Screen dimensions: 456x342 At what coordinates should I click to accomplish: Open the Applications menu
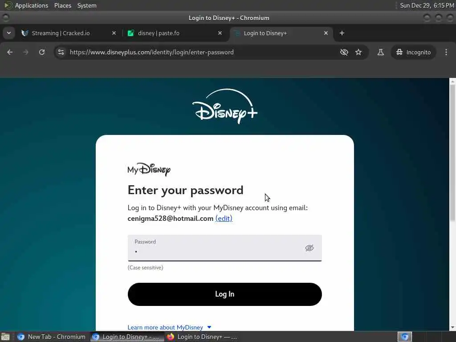pyautogui.click(x=26, y=5)
